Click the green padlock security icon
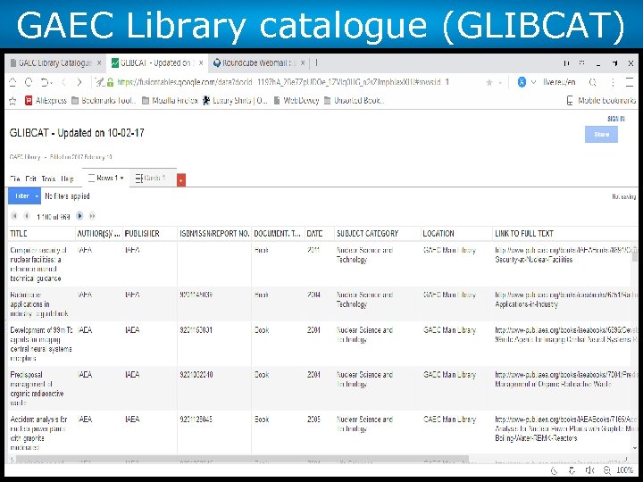The height and width of the screenshot is (482, 643). tap(110, 82)
